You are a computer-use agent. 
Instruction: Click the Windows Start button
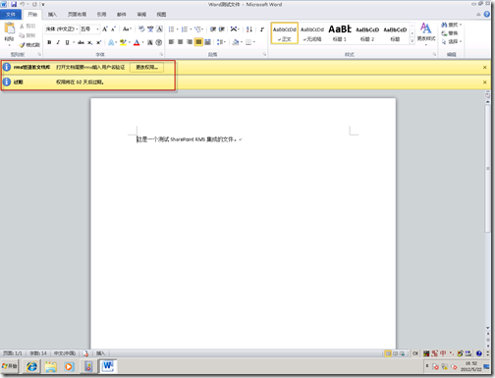pyautogui.click(x=10, y=366)
